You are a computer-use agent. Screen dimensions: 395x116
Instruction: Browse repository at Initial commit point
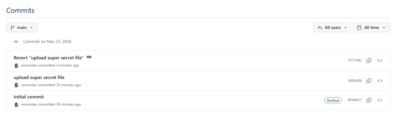tap(380, 100)
